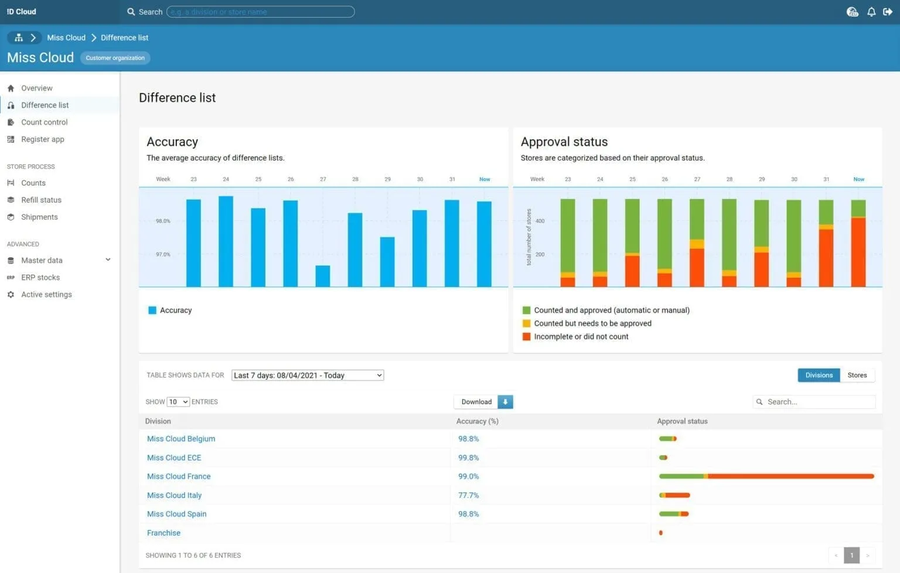900x573 pixels.
Task: Click the blue download arrow icon
Action: tap(505, 402)
